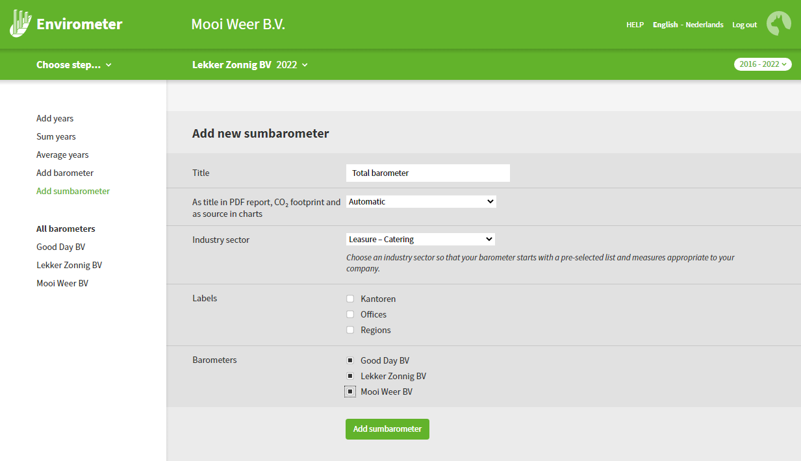This screenshot has width=801, height=461.
Task: Check the Regions label checkbox
Action: coord(350,330)
